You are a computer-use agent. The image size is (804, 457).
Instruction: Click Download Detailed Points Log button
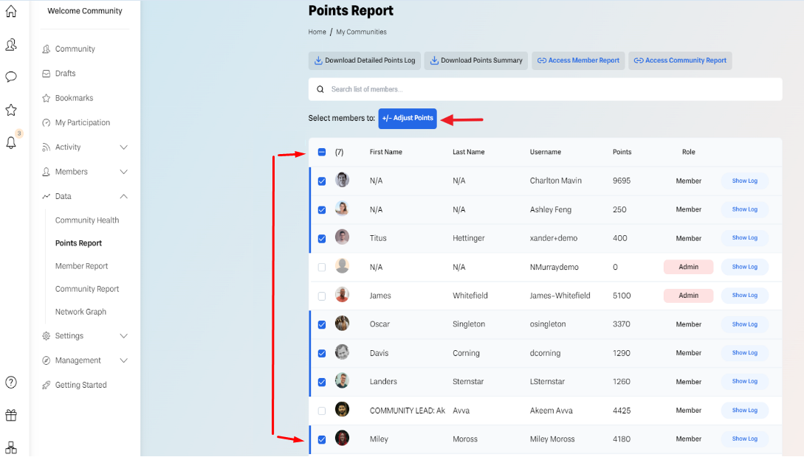[365, 60]
